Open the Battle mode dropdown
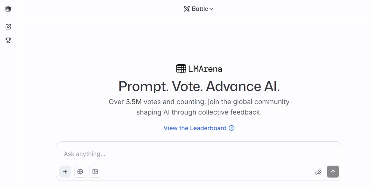 point(199,9)
